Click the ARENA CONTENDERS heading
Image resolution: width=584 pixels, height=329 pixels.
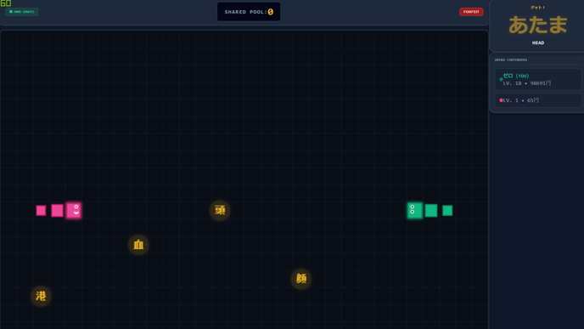coord(511,60)
